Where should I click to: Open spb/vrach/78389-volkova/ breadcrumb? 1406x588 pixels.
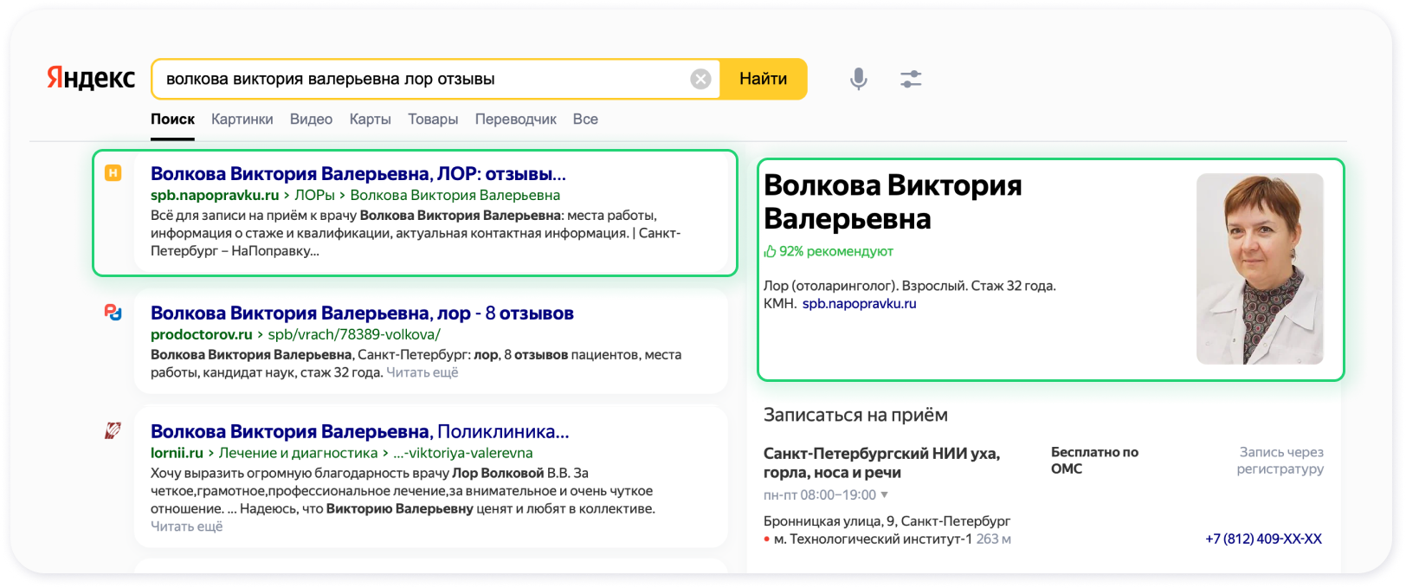point(354,334)
